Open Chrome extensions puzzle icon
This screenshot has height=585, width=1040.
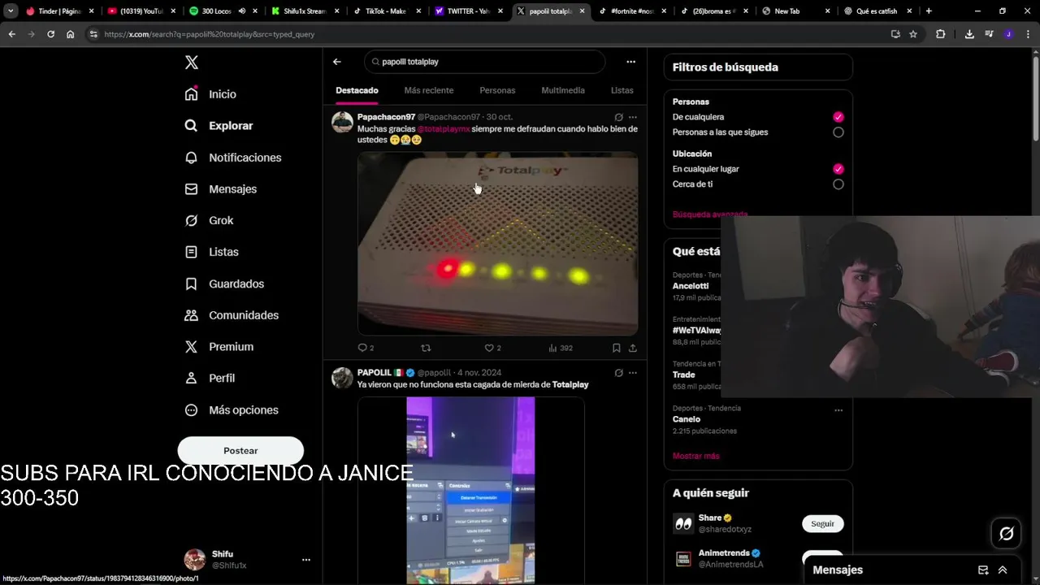click(941, 34)
